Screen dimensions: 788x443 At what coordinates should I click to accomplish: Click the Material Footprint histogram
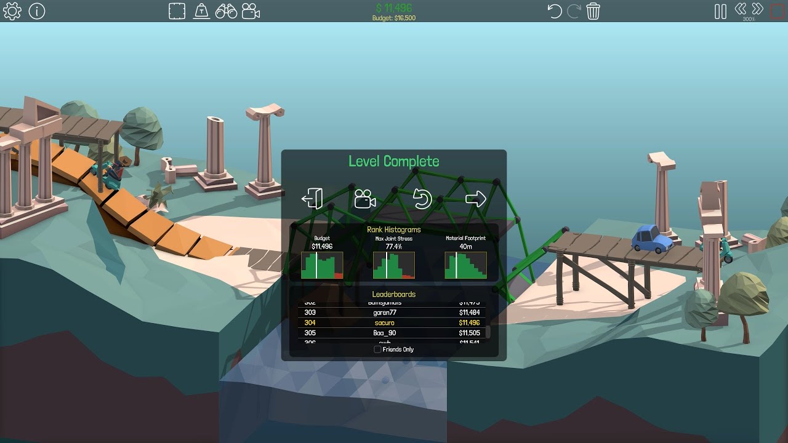(466, 265)
